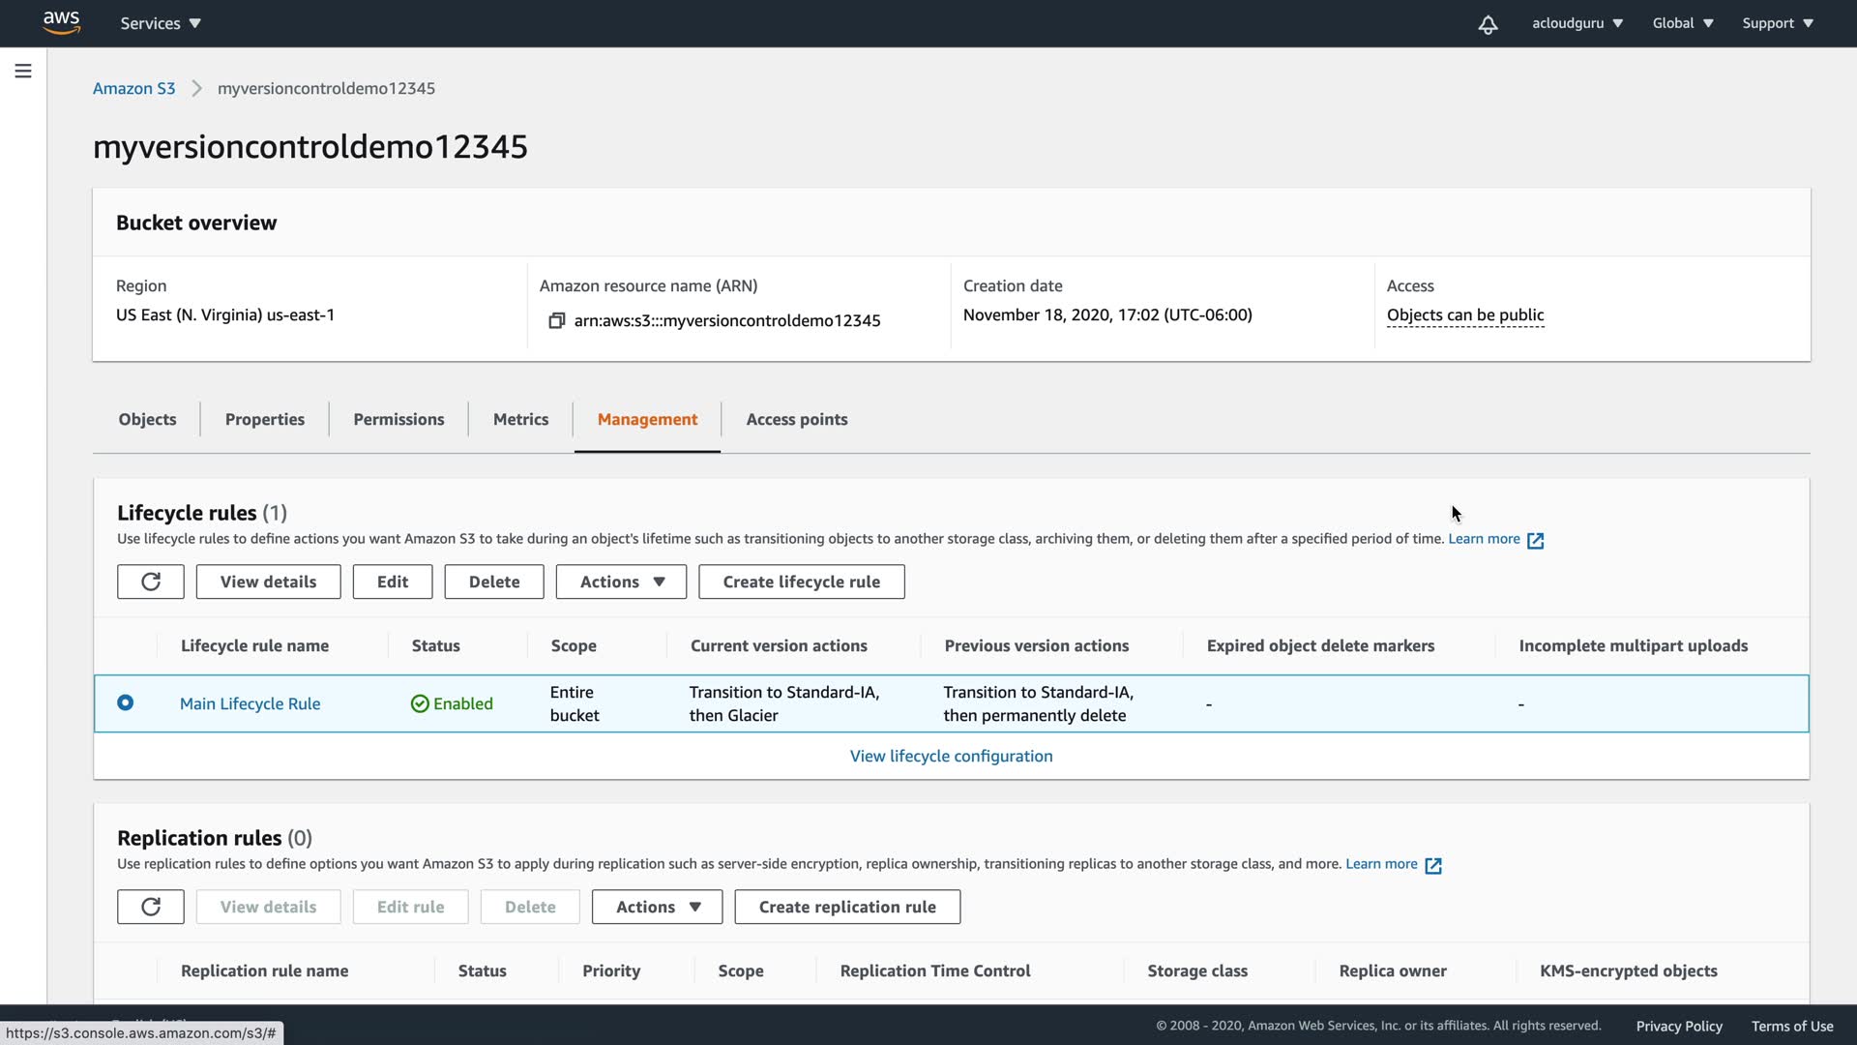Refresh the Replication rules list
This screenshot has height=1045, width=1857.
click(x=151, y=907)
